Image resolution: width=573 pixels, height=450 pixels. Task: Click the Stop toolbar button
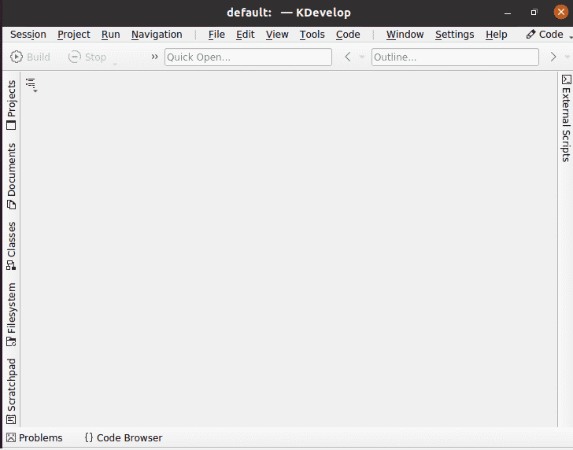(87, 57)
